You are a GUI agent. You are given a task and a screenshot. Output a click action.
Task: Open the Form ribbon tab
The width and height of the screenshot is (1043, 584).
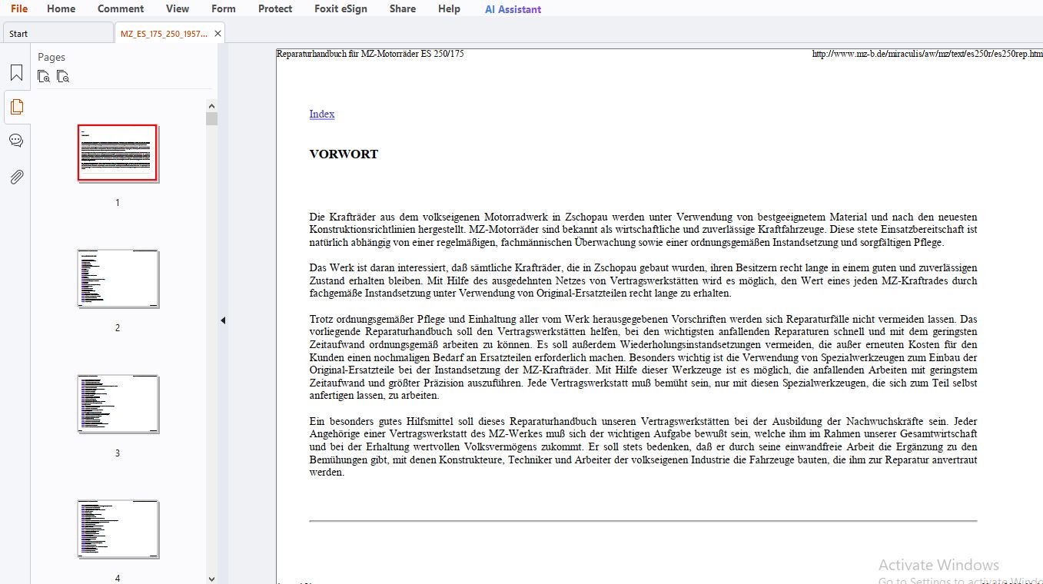[x=224, y=8]
